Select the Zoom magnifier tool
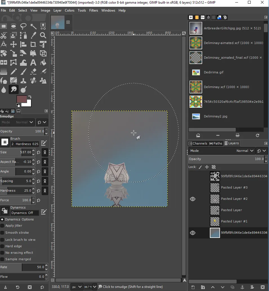Viewport: 269px width, 291px height. click(x=43, y=35)
